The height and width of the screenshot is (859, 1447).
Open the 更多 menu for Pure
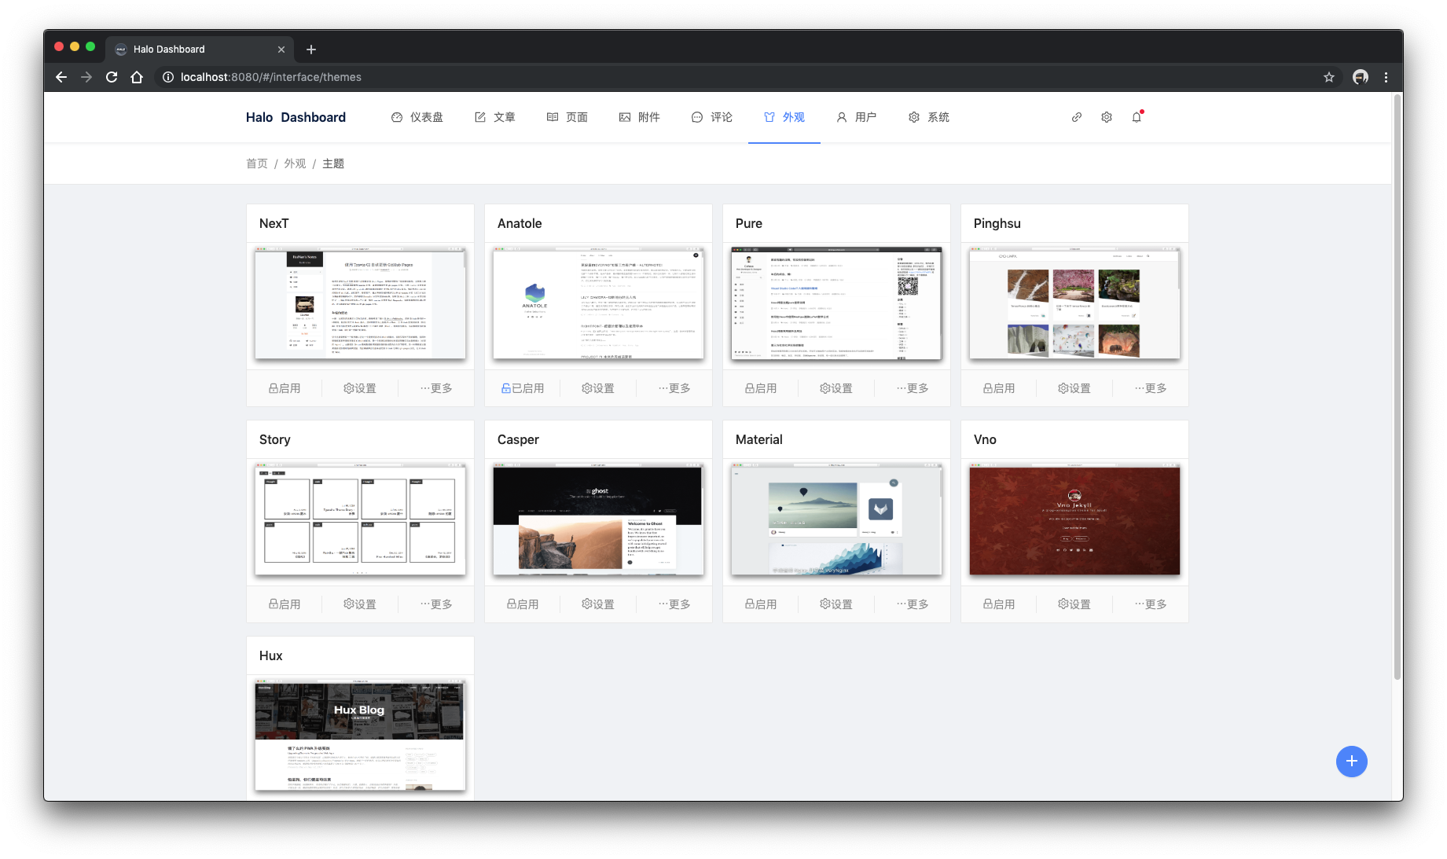(913, 387)
